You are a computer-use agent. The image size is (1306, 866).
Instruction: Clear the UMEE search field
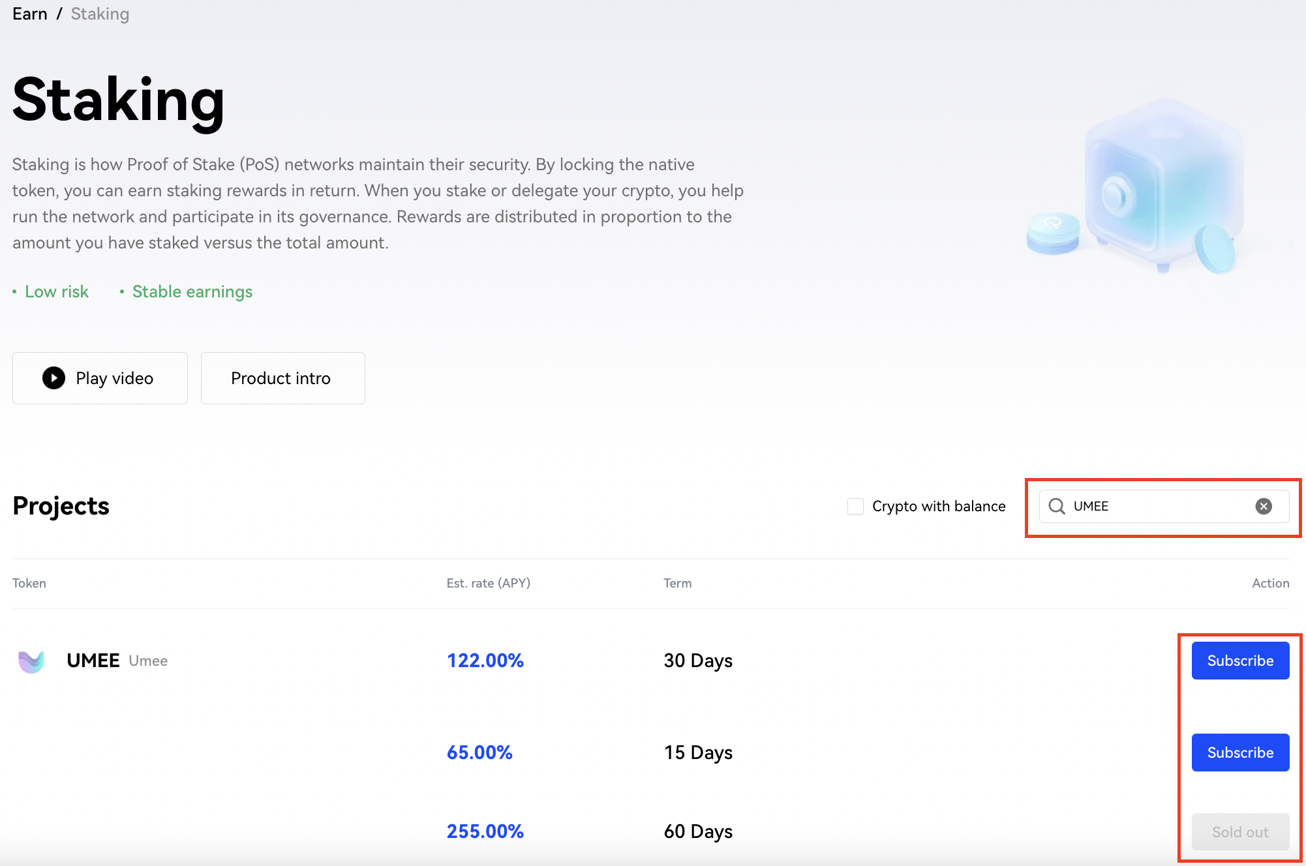(x=1264, y=506)
